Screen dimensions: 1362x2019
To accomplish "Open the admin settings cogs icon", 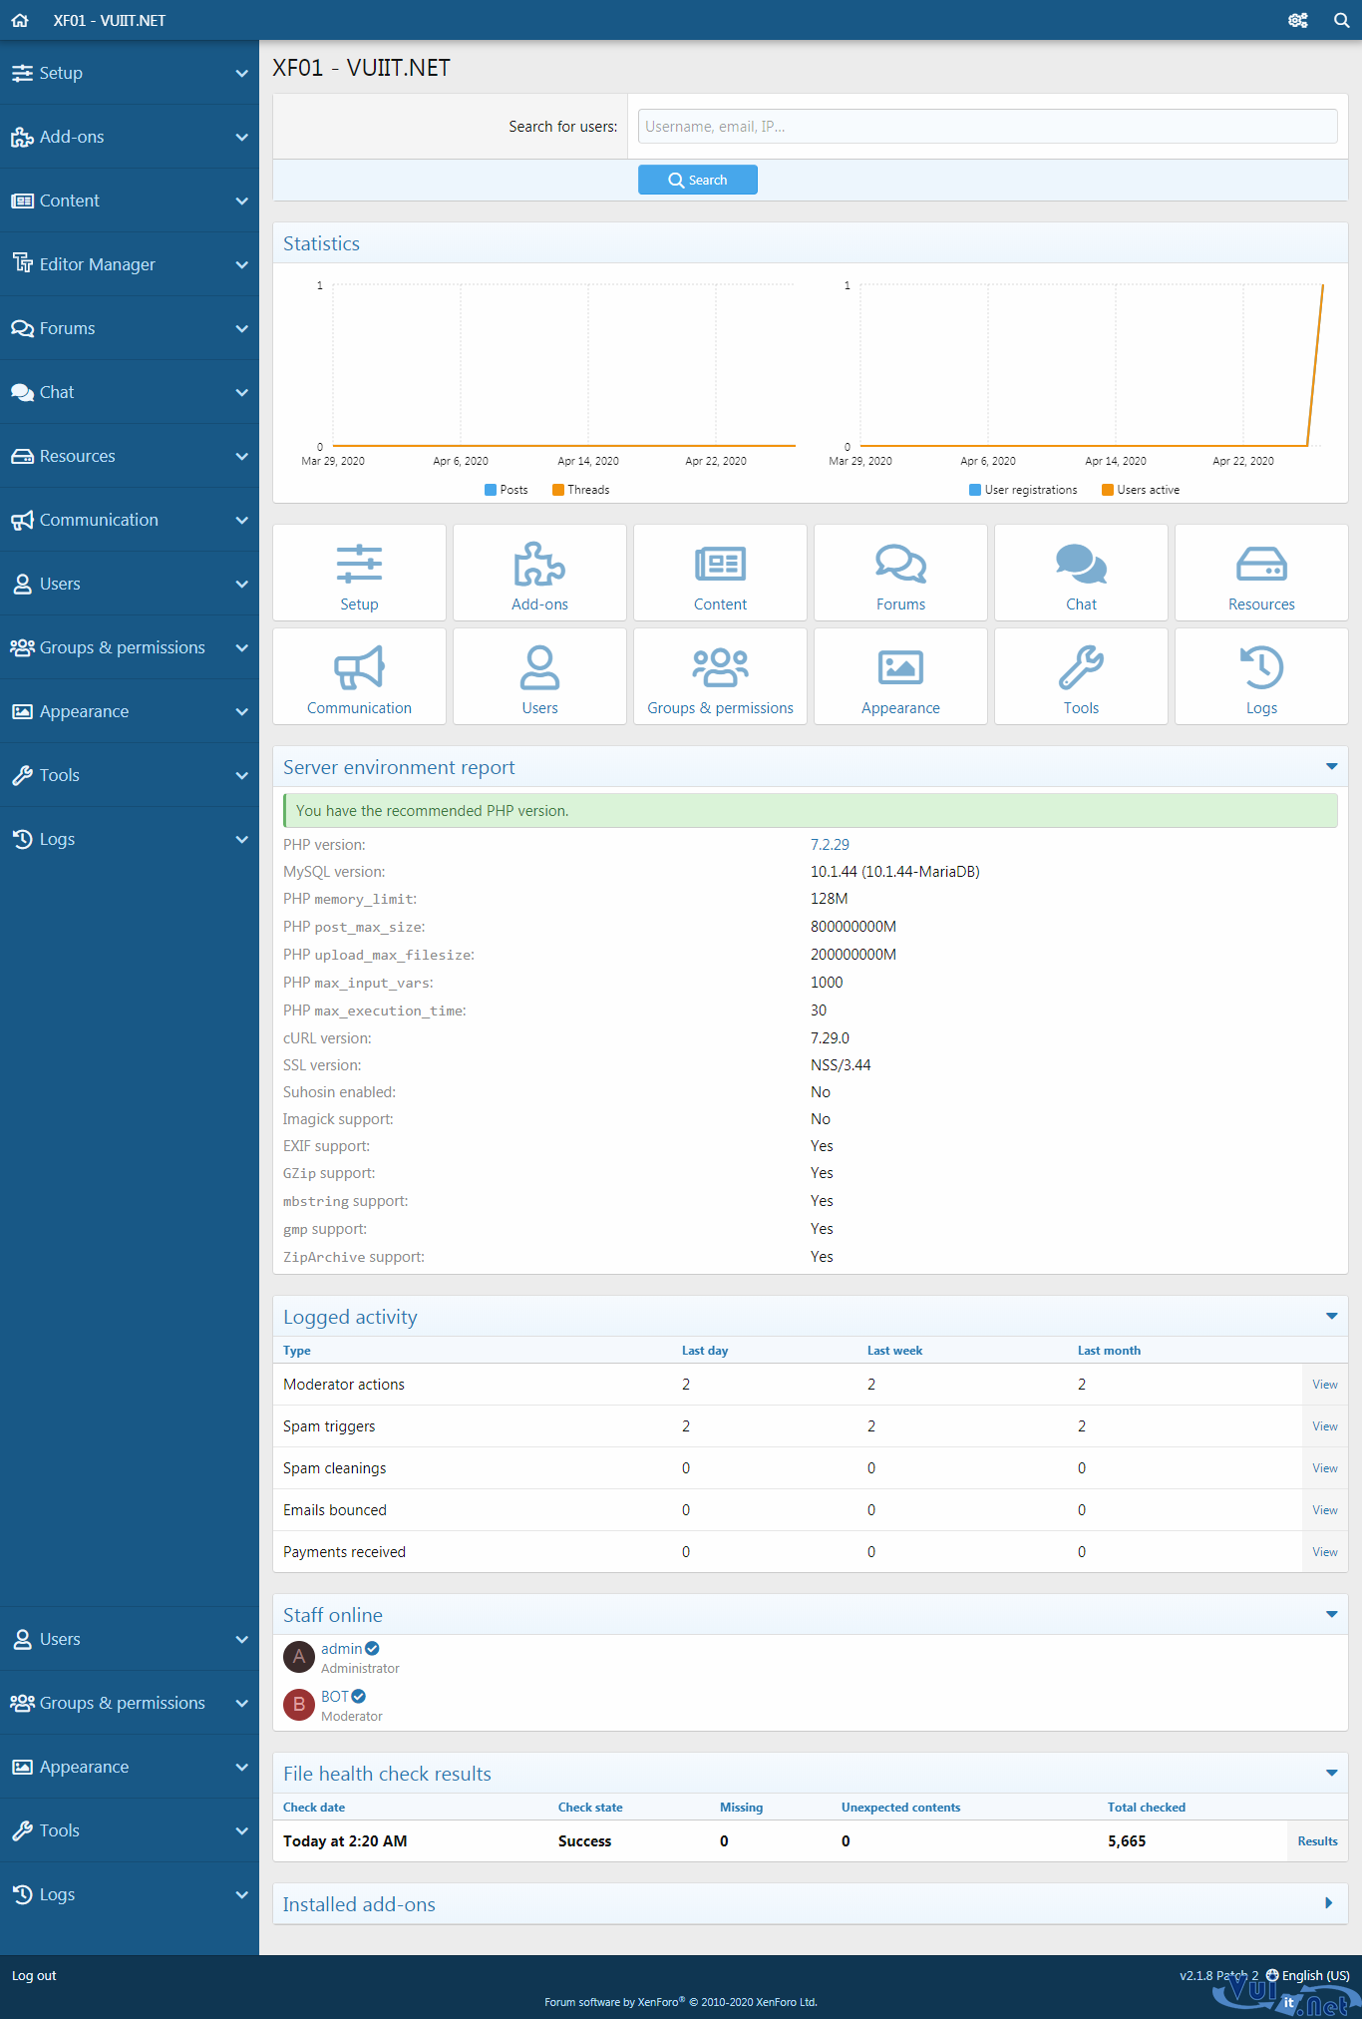I will [1297, 20].
